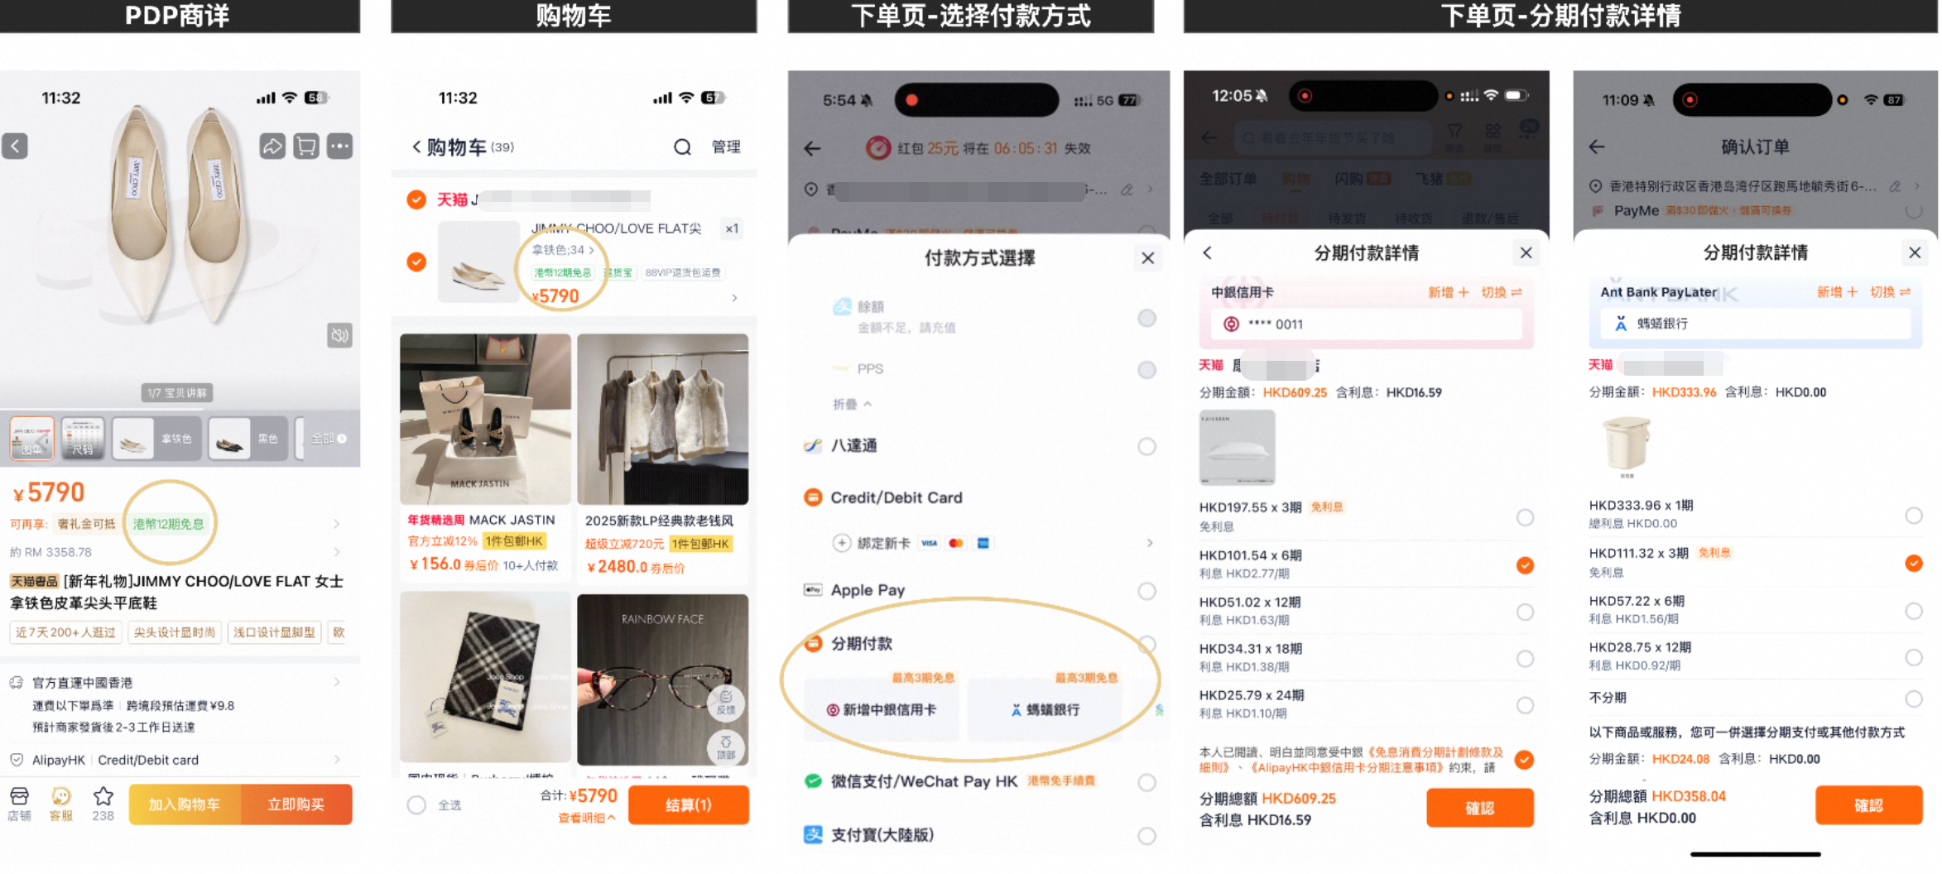Tap the 加入购物车 button
The height and width of the screenshot is (874, 1942).
pos(184,804)
